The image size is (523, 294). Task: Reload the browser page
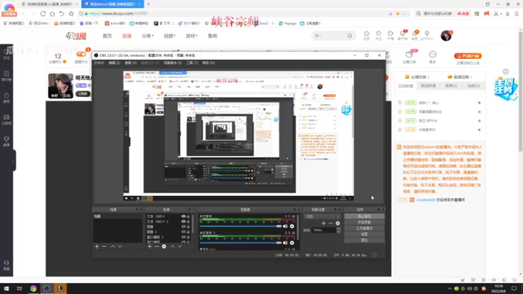(x=43, y=14)
